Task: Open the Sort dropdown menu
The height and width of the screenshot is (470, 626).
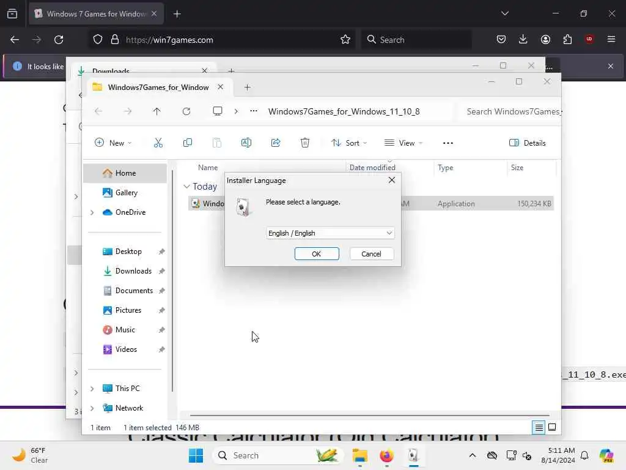Action: coord(349,143)
